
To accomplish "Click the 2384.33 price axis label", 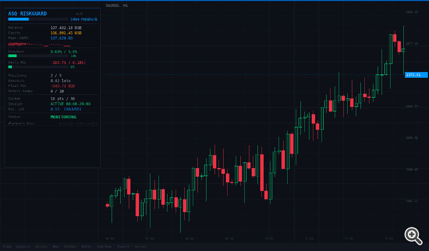I will [x=412, y=12].
